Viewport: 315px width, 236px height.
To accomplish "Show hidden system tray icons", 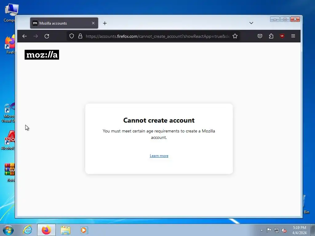I will 261,230.
